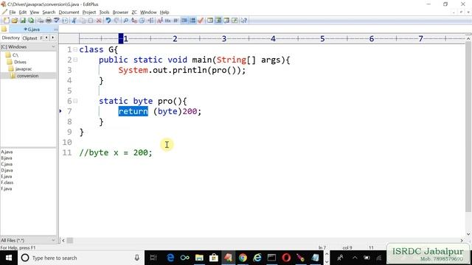The image size is (472, 265).
Task: Open File Explorer from the taskbar
Action: coord(199,258)
